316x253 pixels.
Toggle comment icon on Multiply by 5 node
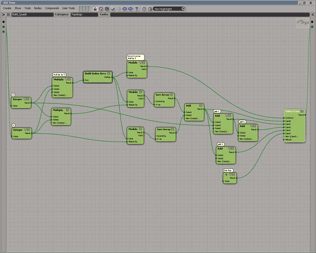(66, 79)
